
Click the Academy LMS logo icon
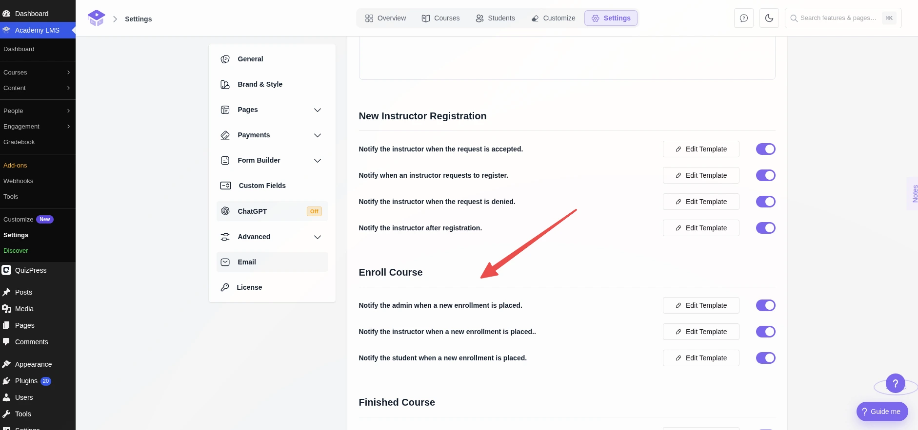tap(97, 18)
